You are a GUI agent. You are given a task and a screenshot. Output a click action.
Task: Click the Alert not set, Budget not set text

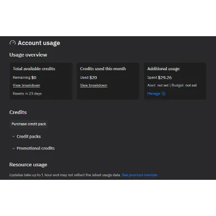pos(172,85)
